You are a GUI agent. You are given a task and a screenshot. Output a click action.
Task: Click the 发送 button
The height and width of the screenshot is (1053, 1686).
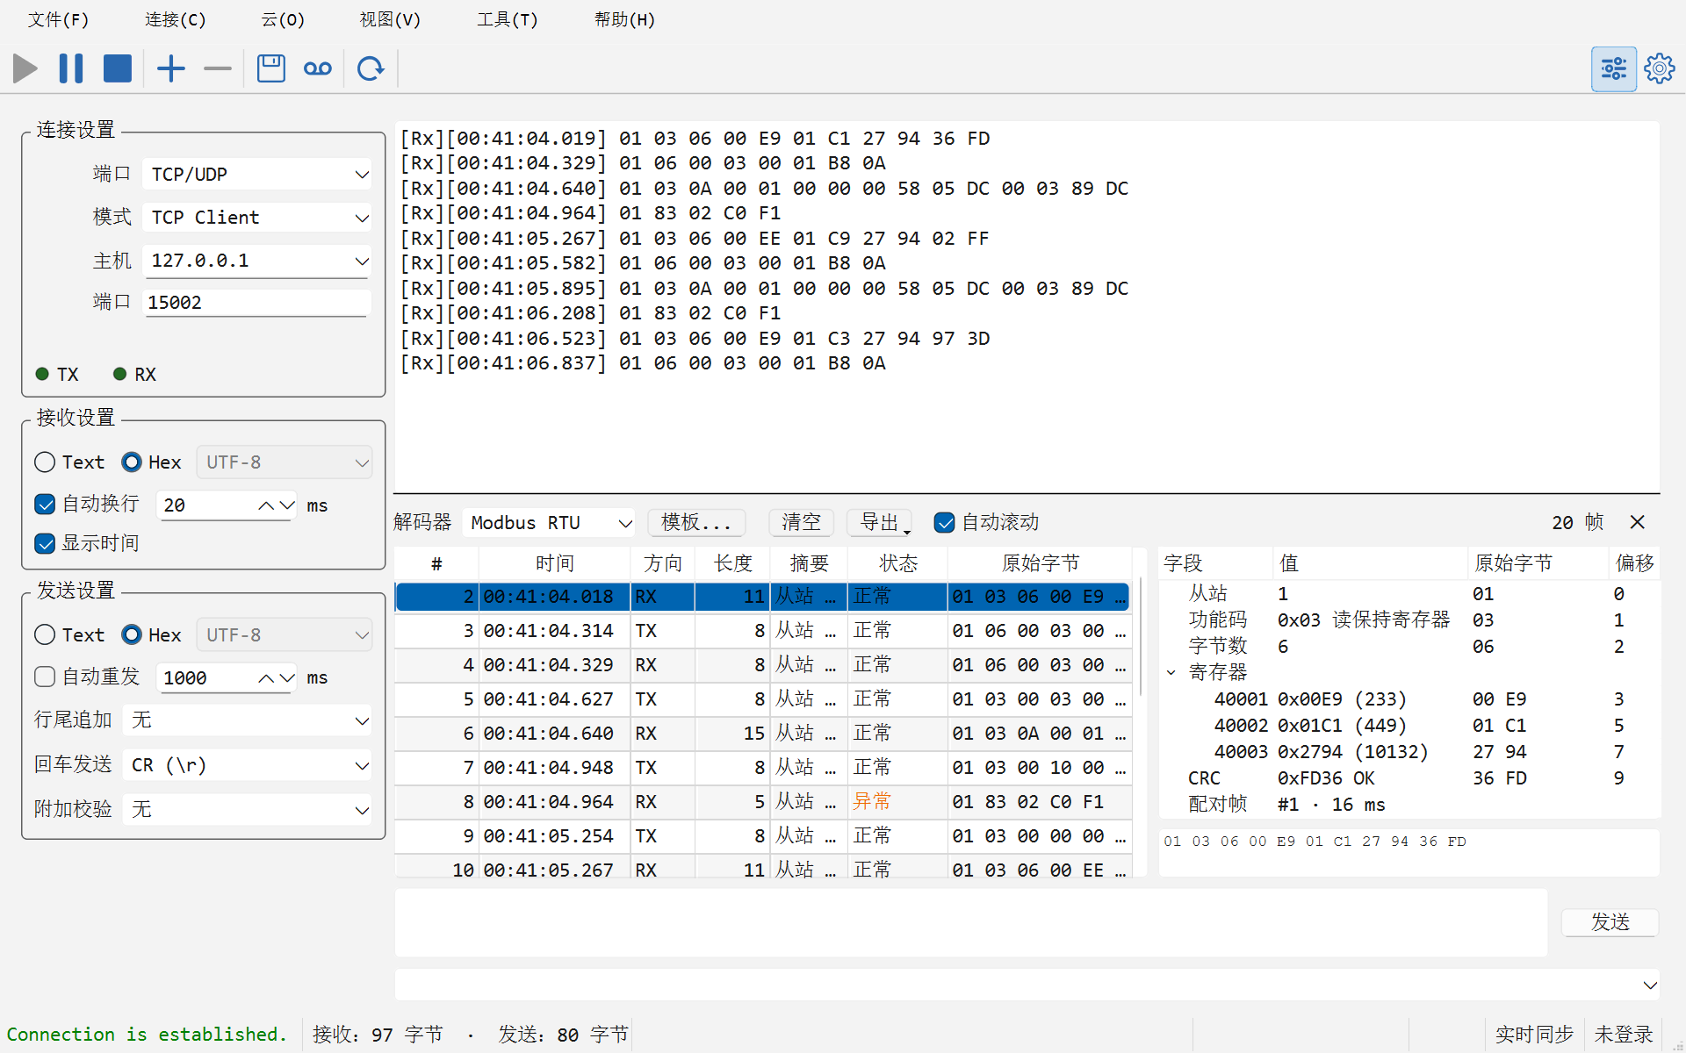coord(1610,921)
